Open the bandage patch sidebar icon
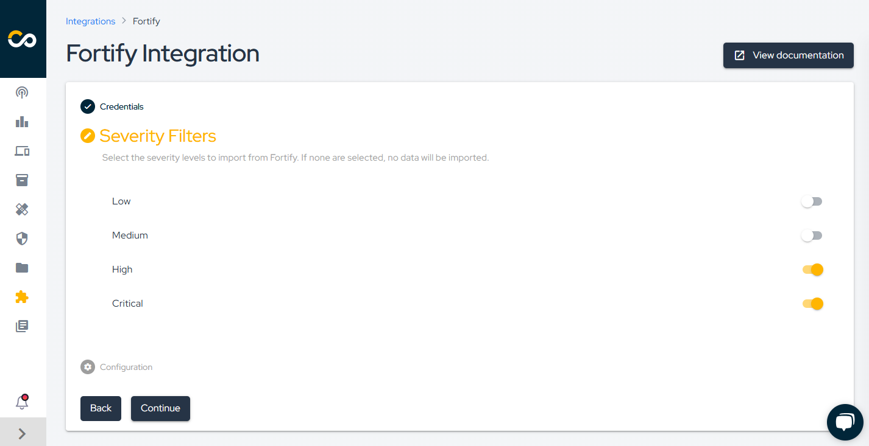869x446 pixels. [x=22, y=209]
